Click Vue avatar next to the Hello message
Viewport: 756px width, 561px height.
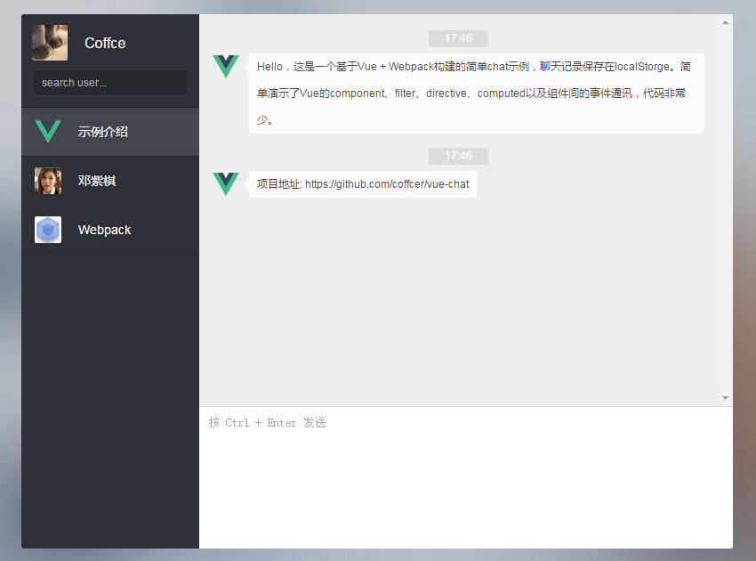point(226,67)
